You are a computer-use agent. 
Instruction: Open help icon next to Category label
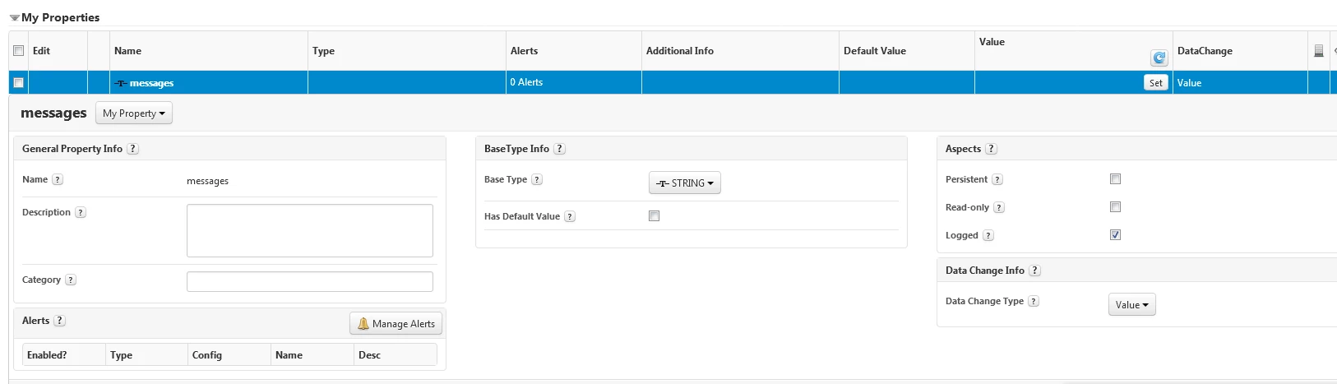pos(71,280)
